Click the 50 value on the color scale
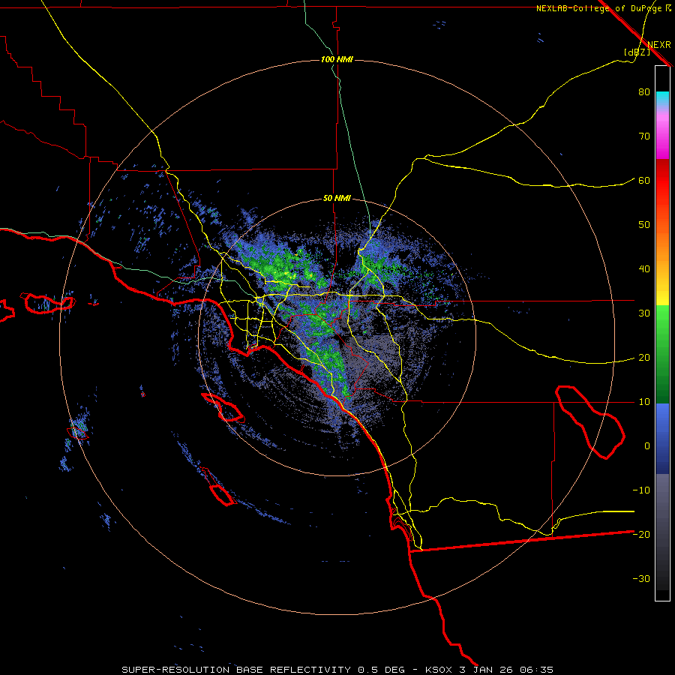 (644, 225)
